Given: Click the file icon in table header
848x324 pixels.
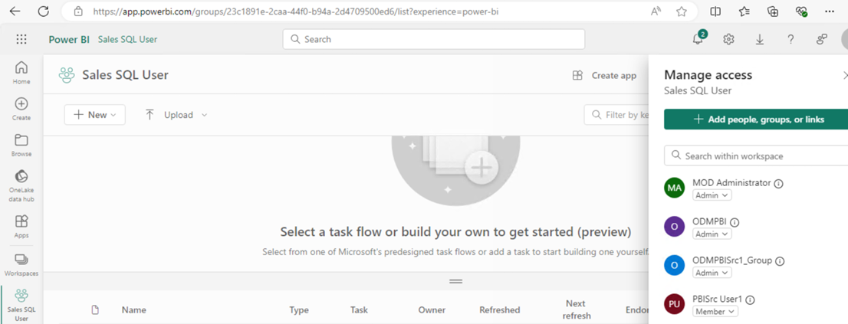Looking at the screenshot, I should pyautogui.click(x=95, y=310).
